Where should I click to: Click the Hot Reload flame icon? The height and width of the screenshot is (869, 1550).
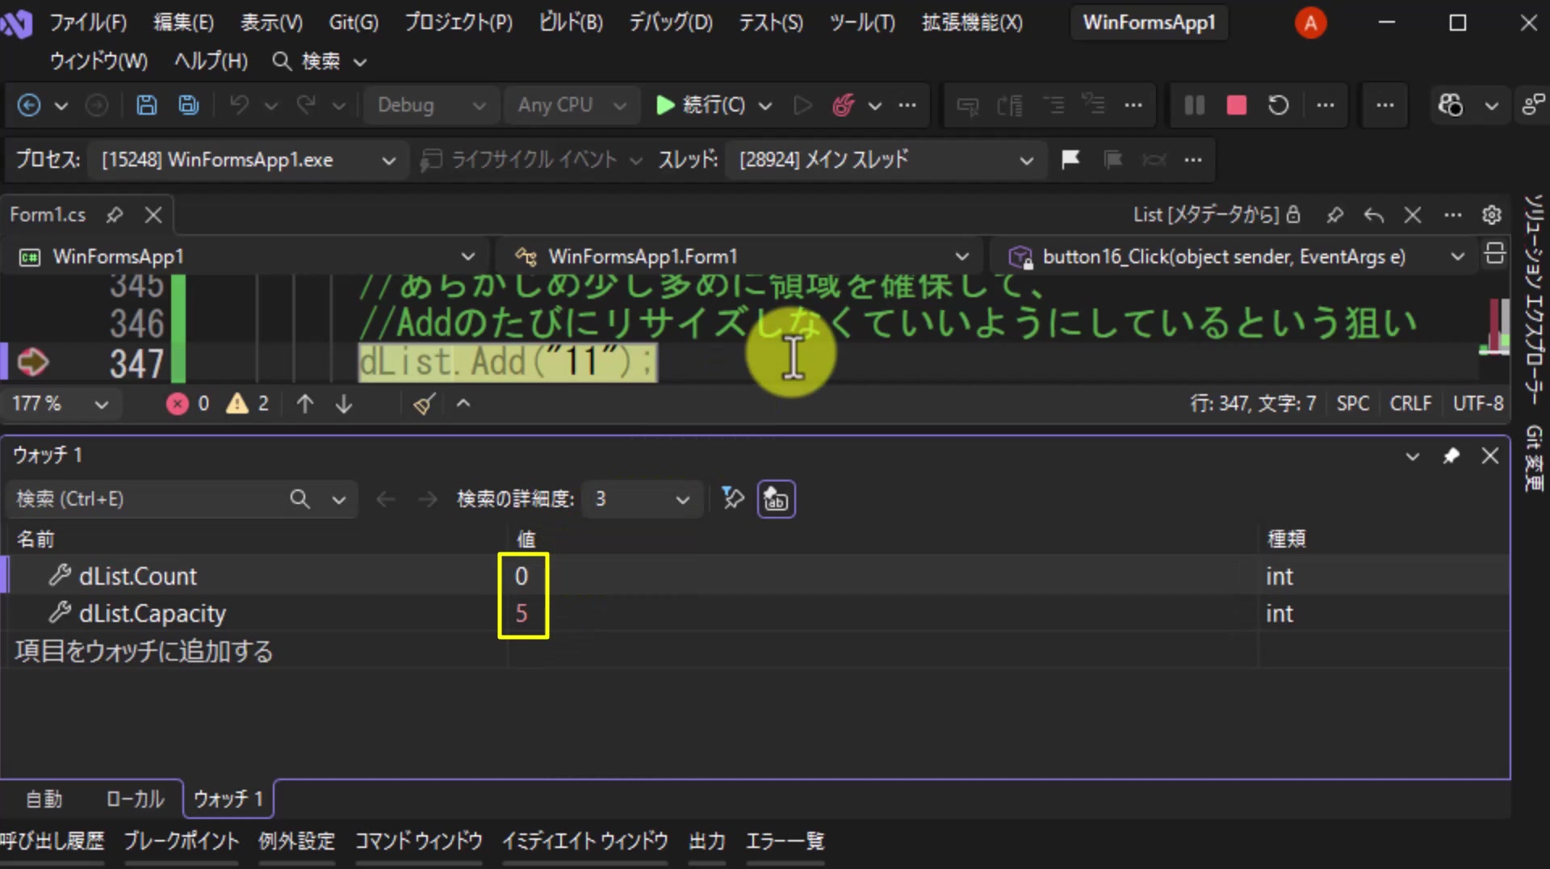coord(843,105)
